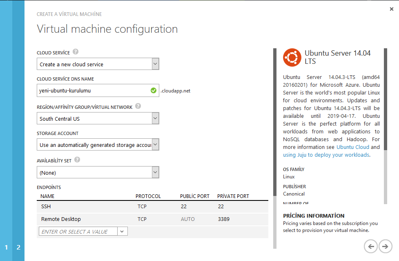This screenshot has width=399, height=261.
Task: Open the Ubuntu Cloud link
Action: tap(353, 147)
